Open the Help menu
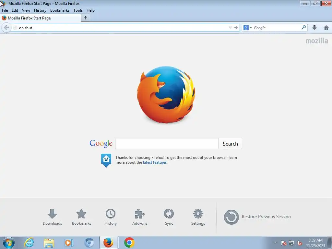 tap(90, 10)
